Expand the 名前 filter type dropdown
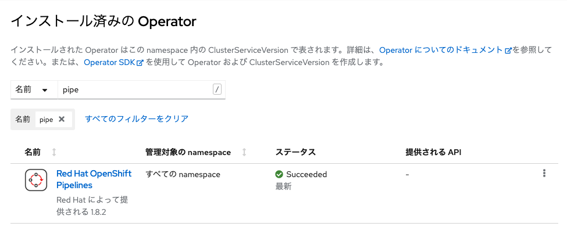 (x=34, y=89)
